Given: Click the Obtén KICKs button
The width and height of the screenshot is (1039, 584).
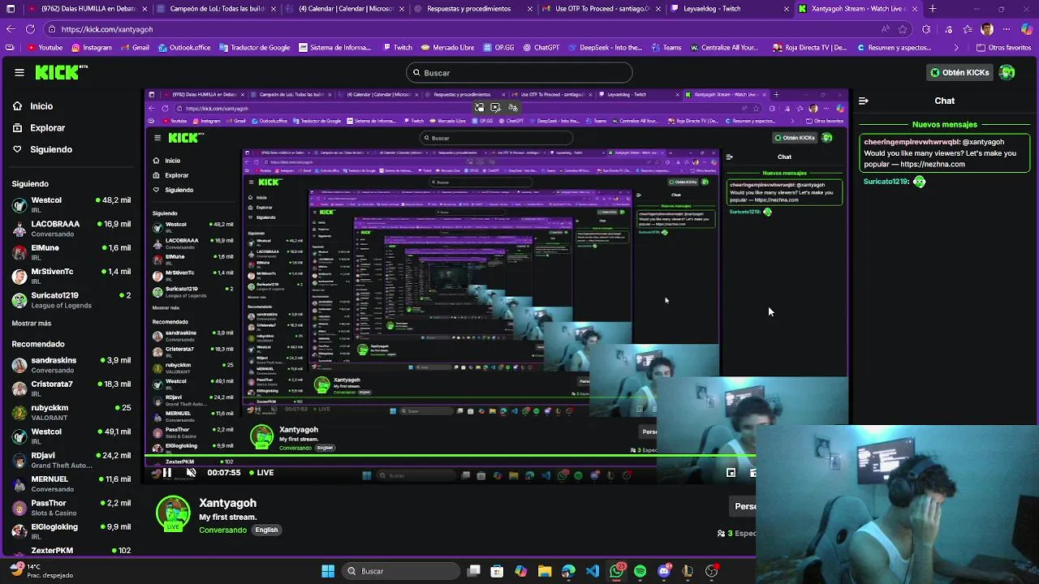Looking at the screenshot, I should click(959, 72).
